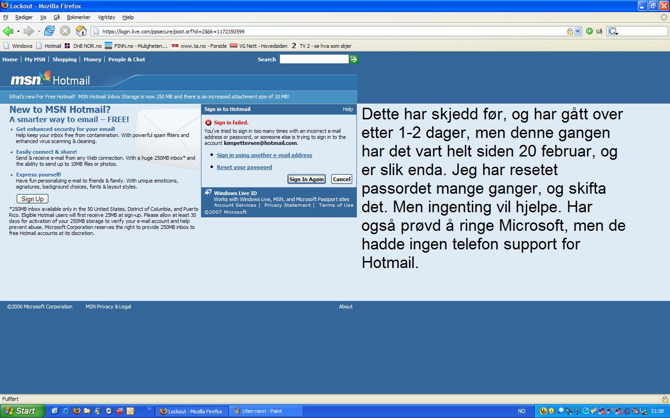Click the Show Desktop quick launch icon
The image size is (670, 418).
click(55, 411)
